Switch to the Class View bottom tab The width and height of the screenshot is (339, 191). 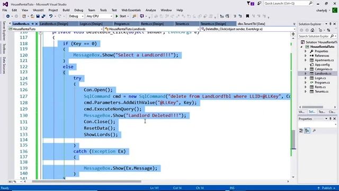[x=332, y=112]
